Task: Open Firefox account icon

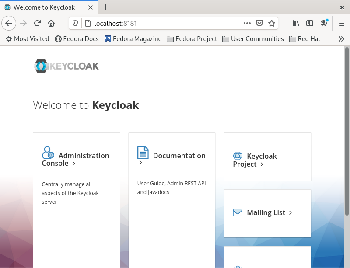Action: 324,23
